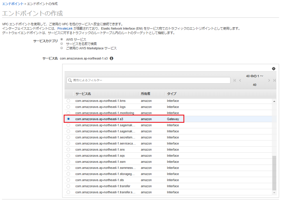Select radio for ap-northeast-1.kms service

click(x=68, y=101)
